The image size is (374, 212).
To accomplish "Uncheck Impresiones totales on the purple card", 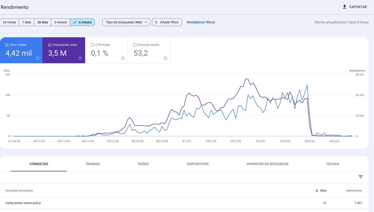I will coord(49,44).
